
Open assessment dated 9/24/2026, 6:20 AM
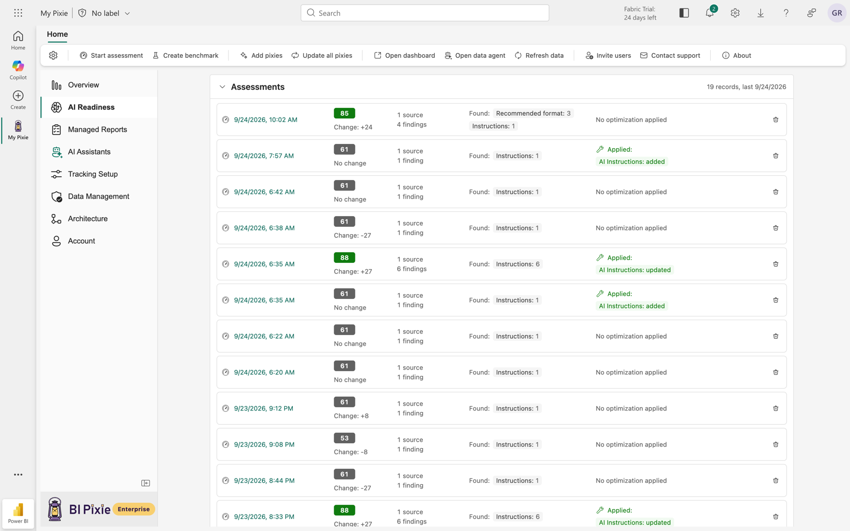tap(264, 372)
